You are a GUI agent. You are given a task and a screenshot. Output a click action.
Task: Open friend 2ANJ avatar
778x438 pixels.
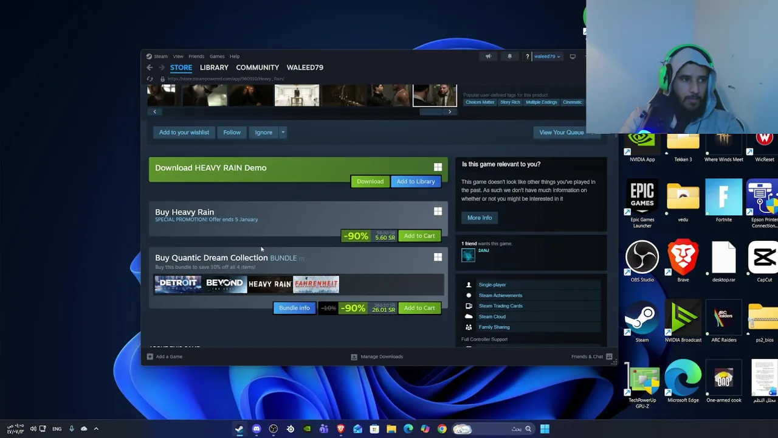[x=468, y=255]
